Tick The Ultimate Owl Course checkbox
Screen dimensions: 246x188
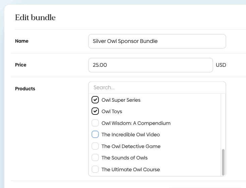coord(95,169)
